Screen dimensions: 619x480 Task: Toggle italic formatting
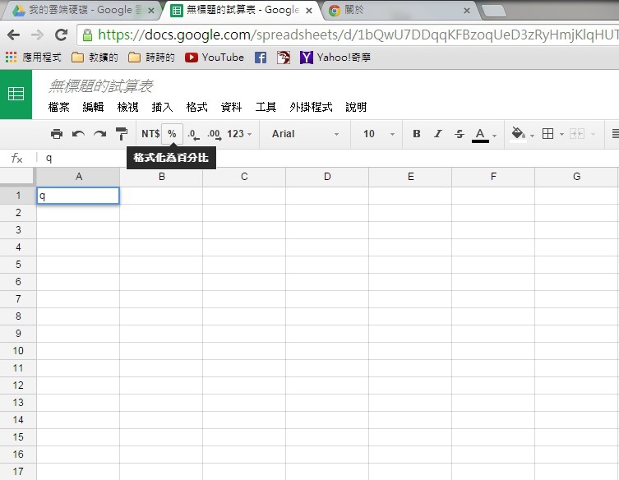coord(438,134)
